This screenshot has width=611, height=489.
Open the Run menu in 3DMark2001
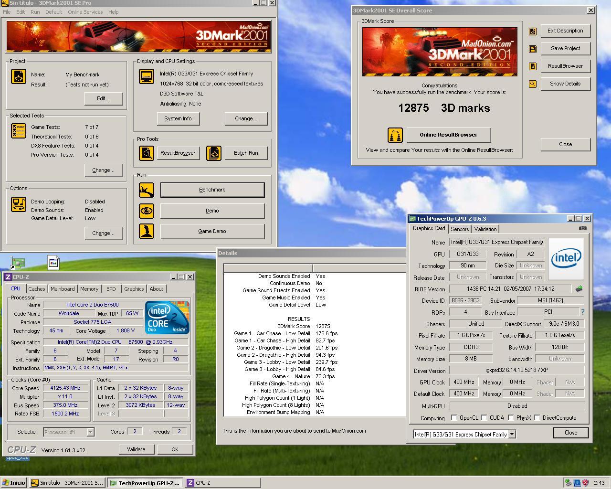(x=35, y=12)
